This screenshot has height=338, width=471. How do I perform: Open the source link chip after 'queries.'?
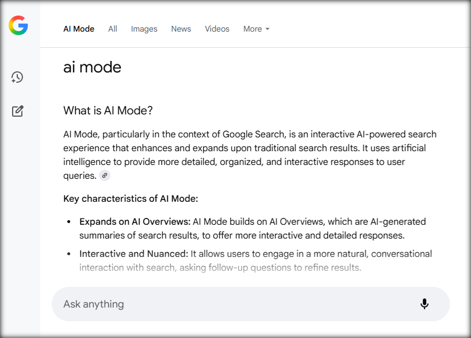(x=105, y=175)
